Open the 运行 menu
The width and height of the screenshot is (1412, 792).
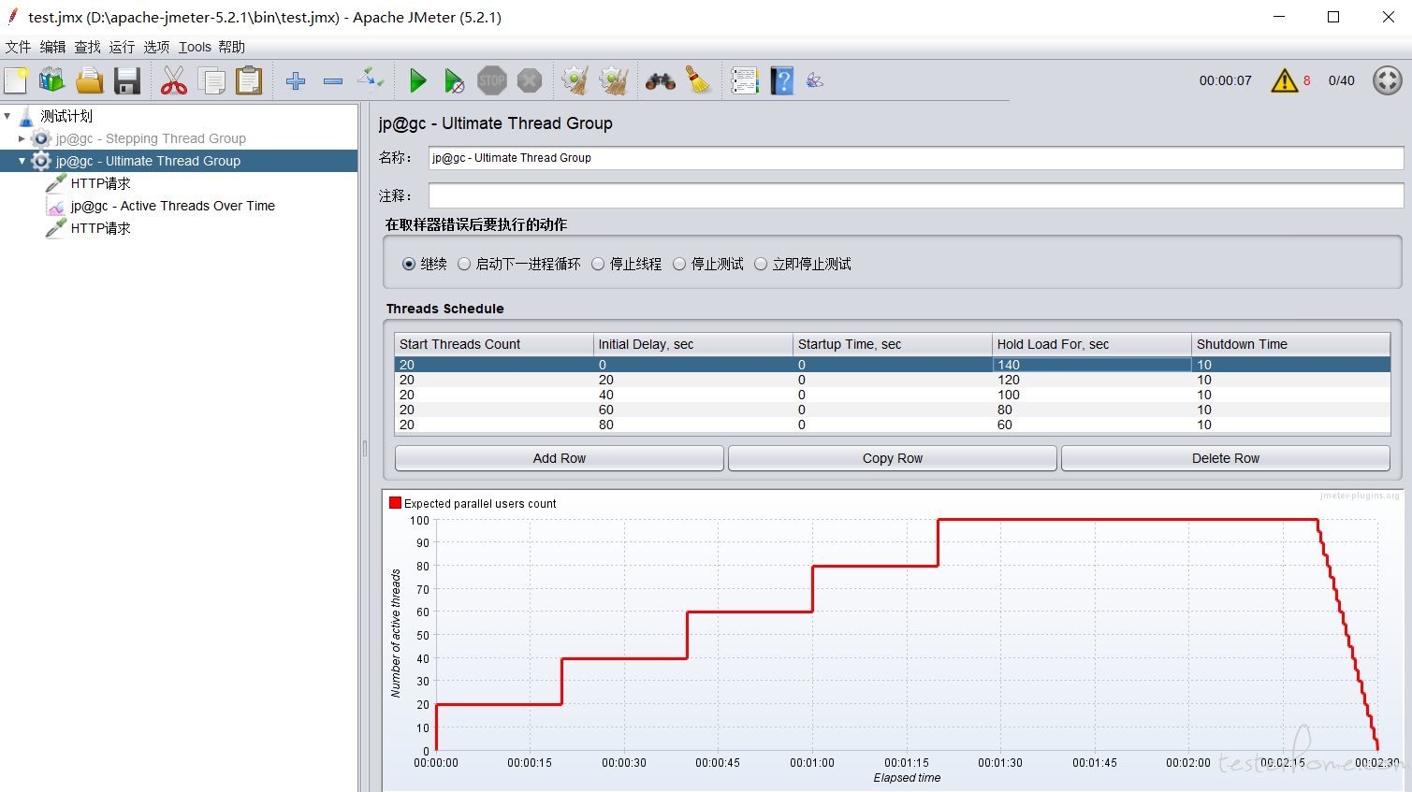click(122, 47)
